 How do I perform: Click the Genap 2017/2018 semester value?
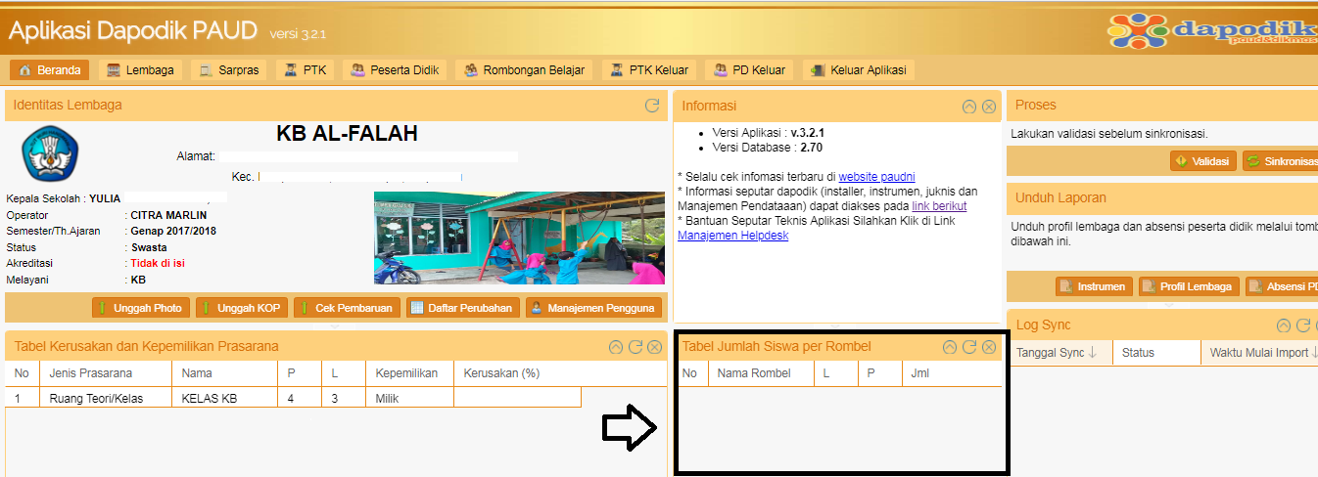tap(174, 232)
